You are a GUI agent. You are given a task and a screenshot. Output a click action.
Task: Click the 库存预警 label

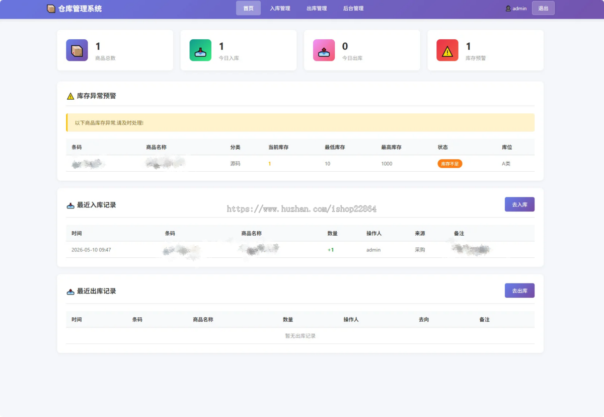click(476, 58)
